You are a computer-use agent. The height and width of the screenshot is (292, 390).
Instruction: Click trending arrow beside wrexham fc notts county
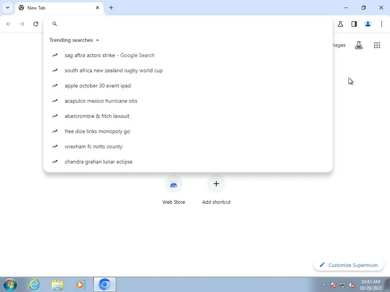(55, 146)
